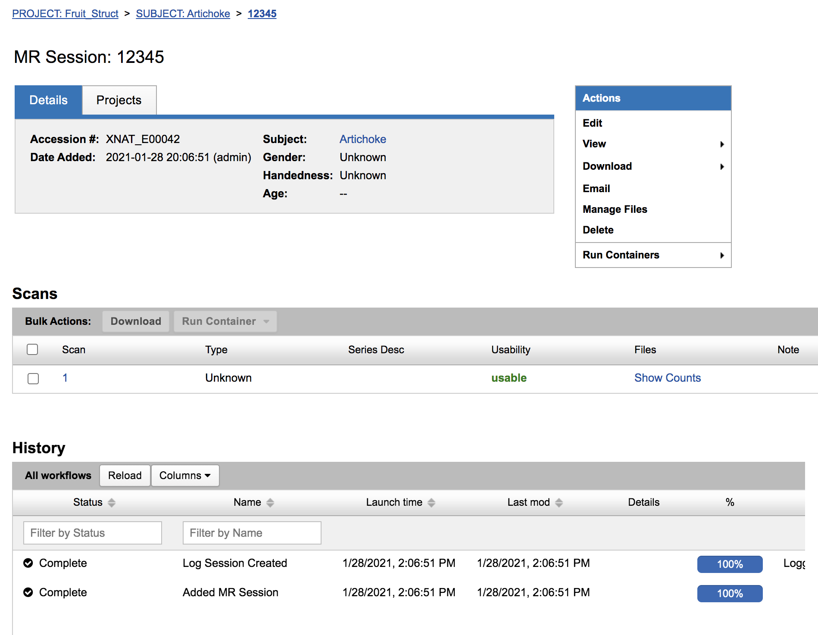Sort history by Launch time arrows
This screenshot has height=635, width=818.
click(431, 502)
